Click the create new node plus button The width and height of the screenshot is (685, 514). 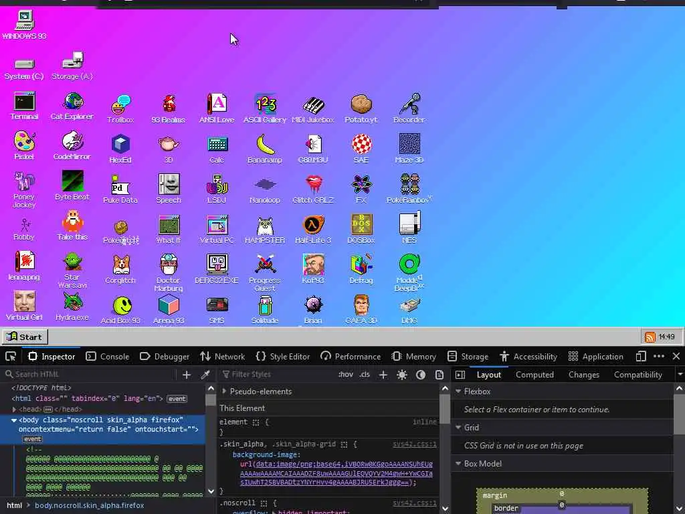(x=187, y=375)
